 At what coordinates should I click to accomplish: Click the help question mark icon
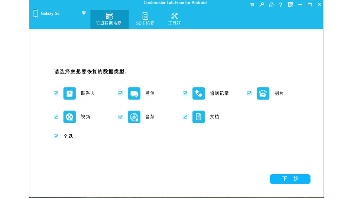[280, 4]
